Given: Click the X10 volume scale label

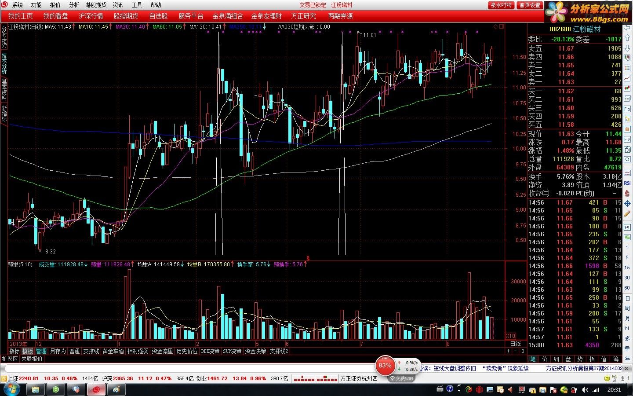Looking at the screenshot, I should pyautogui.click(x=511, y=336).
